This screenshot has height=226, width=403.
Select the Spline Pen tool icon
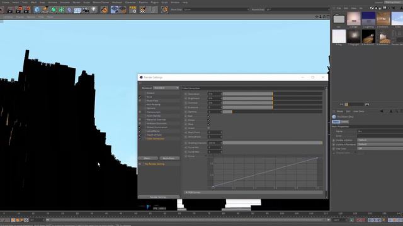45,10
